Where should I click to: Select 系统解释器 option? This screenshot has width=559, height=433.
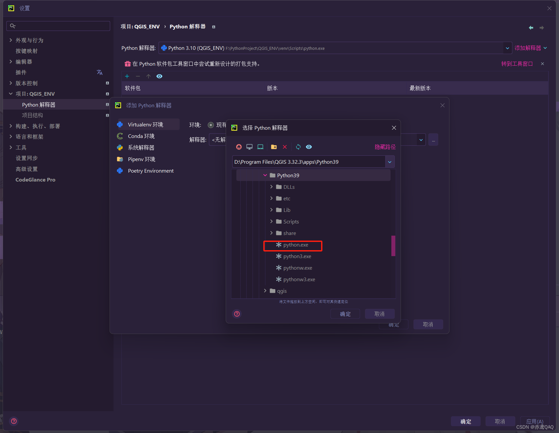point(148,148)
